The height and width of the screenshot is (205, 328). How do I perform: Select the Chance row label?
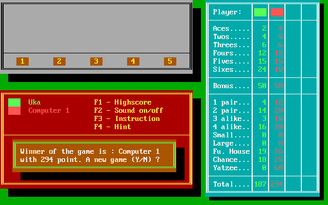(x=231, y=159)
